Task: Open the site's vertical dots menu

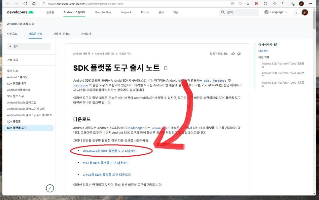Action: pyautogui.click(x=296, y=12)
